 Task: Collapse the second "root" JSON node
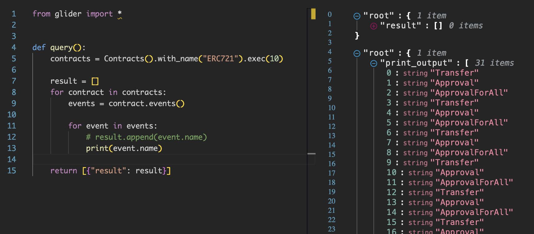coord(357,54)
